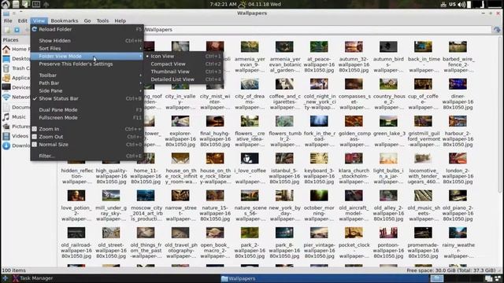This screenshot has height=283, width=504.
Task: Click the vertical scrollbar of file view
Action: click(x=500, y=114)
